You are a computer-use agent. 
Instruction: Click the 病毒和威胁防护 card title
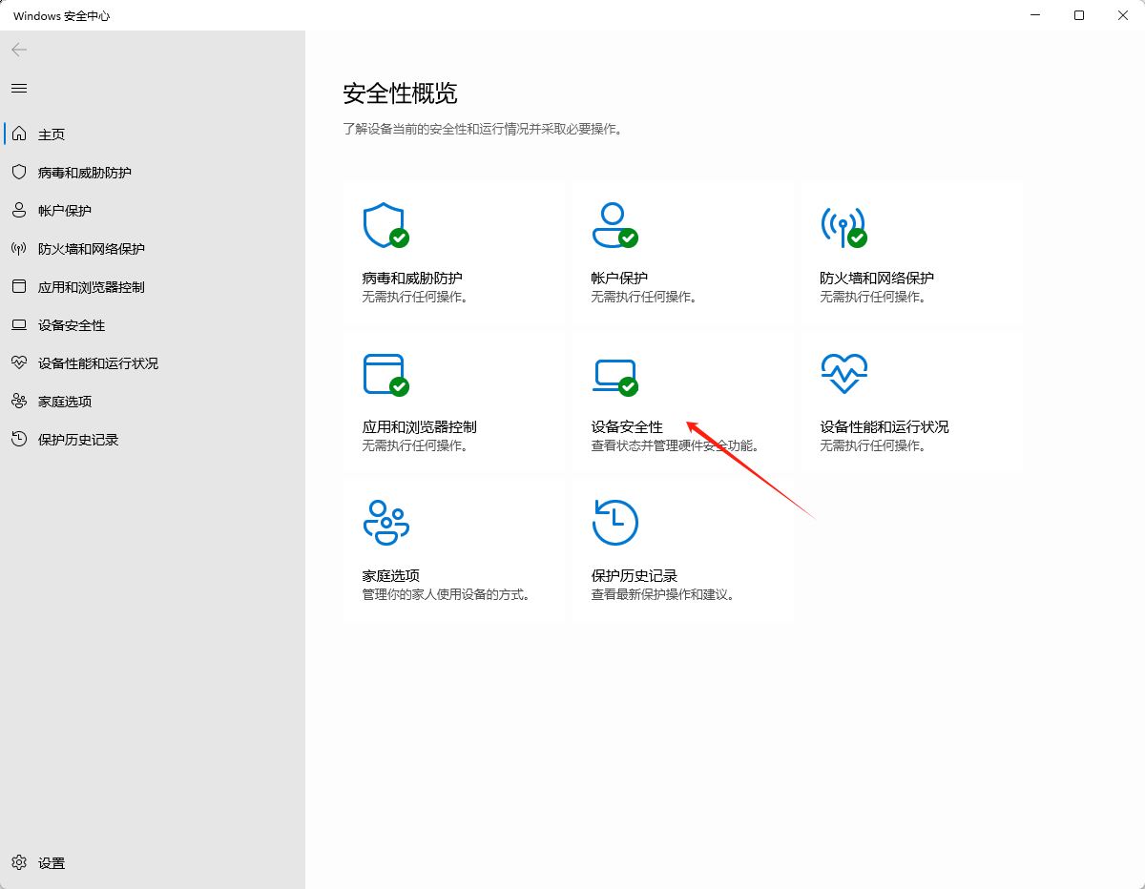(412, 279)
